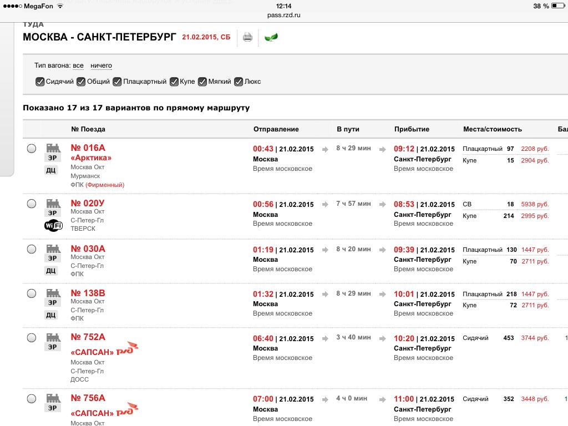
Task: Click the ЭР badge in train 138В row
Action: [x=53, y=303]
